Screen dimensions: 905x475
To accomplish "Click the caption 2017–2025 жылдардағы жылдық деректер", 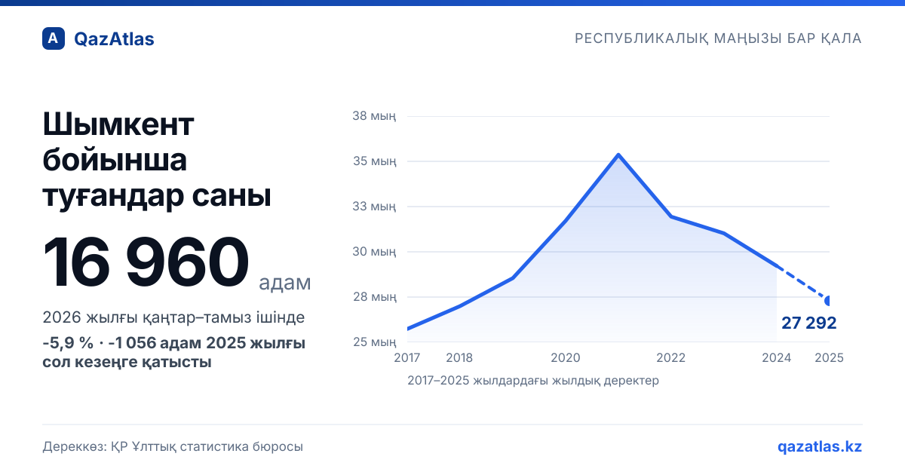I will 533,381.
